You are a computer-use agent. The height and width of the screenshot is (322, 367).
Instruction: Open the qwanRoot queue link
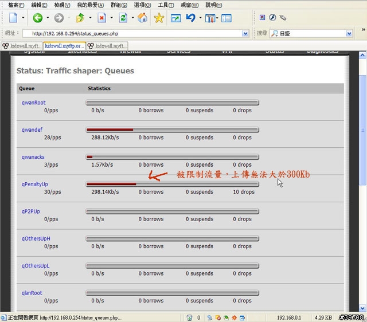(x=33, y=103)
